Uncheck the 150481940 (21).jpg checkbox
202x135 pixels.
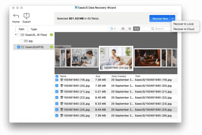click(57, 91)
